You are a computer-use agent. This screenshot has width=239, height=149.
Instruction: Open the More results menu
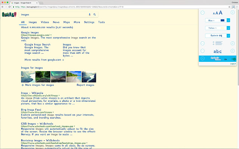coord(77,22)
